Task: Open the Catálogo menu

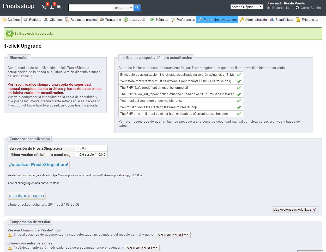Action: click(x=11, y=20)
